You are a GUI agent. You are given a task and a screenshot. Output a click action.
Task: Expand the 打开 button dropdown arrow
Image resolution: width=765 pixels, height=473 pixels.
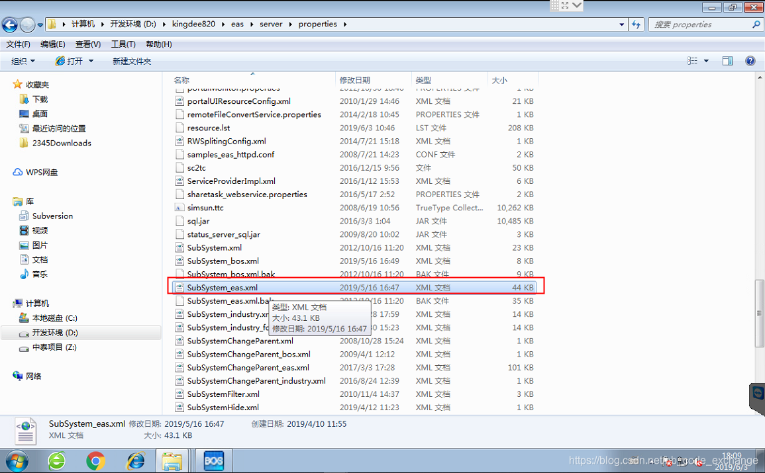(91, 62)
